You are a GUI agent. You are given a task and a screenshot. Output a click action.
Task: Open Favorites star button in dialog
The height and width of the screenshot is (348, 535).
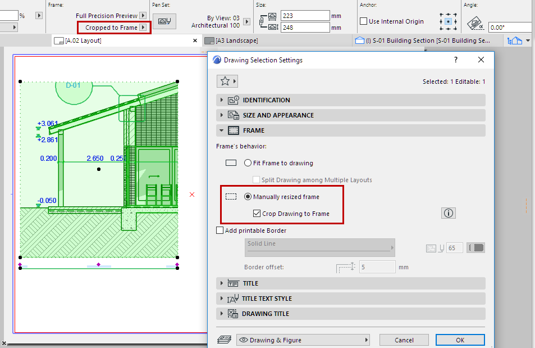coord(227,82)
